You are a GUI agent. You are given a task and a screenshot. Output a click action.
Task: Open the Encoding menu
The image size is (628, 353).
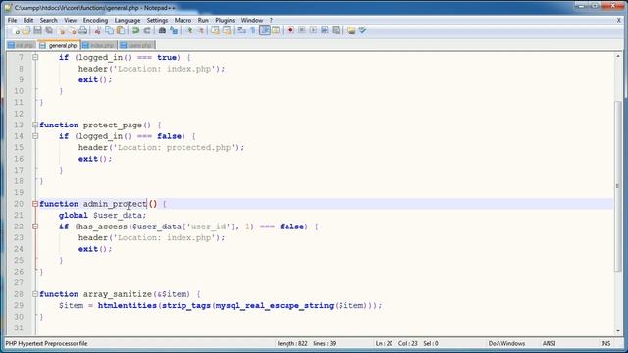coord(95,20)
